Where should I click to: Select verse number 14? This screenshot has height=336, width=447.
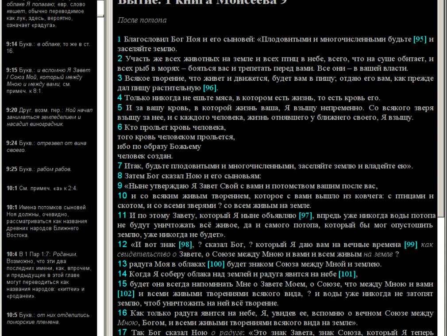(122, 274)
